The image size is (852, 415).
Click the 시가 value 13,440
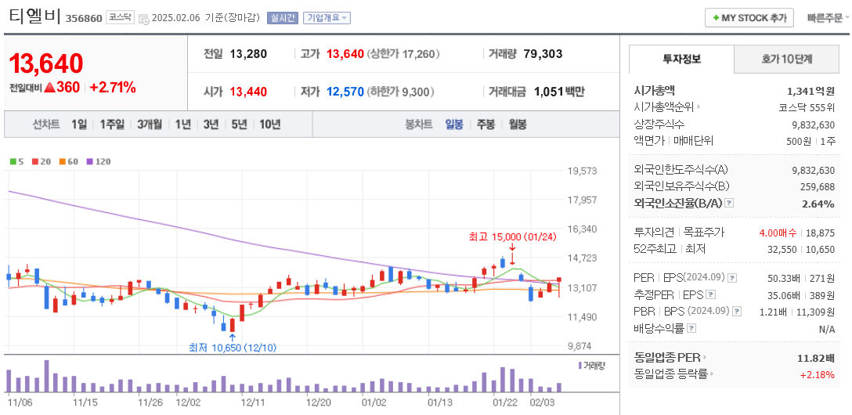coord(248,92)
